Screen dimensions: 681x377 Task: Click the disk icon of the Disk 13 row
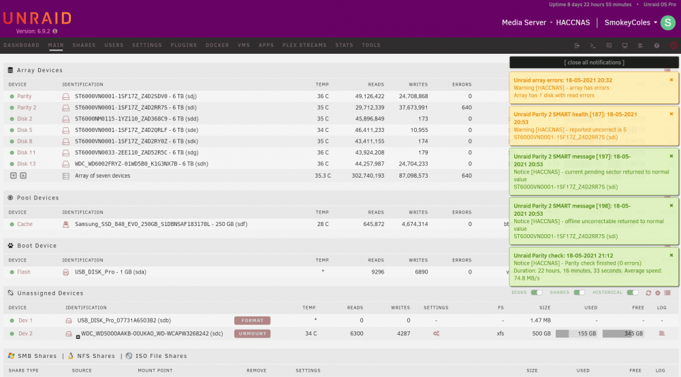[x=65, y=164]
